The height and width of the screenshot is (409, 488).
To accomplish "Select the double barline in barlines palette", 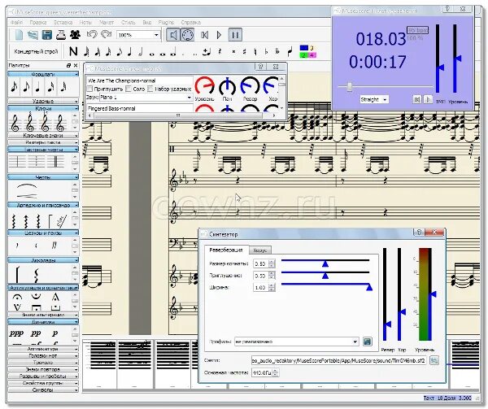I will point(55,162).
